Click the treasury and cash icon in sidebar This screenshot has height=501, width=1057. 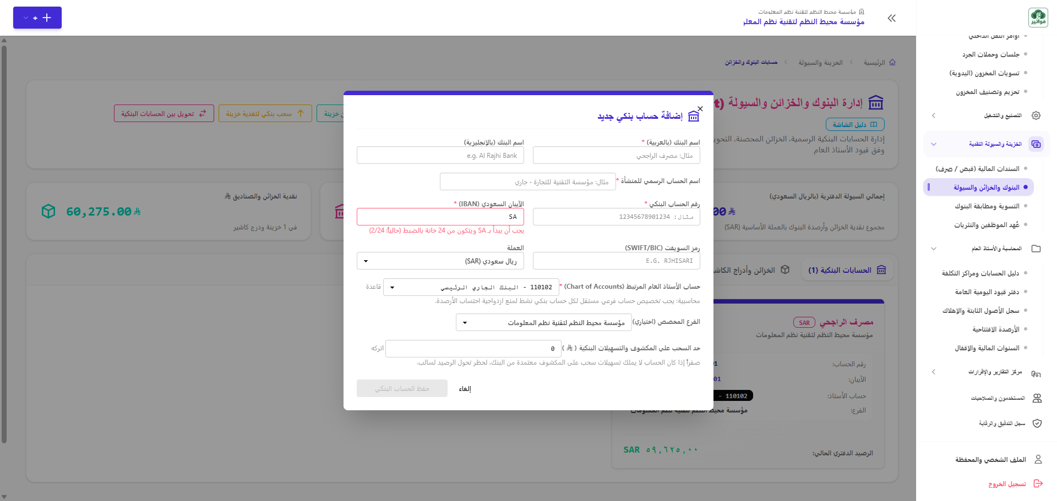click(x=1036, y=144)
